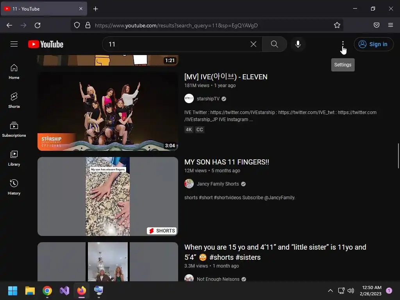Viewport: 400px width, 300px height.
Task: Bookmark this page with the star
Action: click(337, 25)
